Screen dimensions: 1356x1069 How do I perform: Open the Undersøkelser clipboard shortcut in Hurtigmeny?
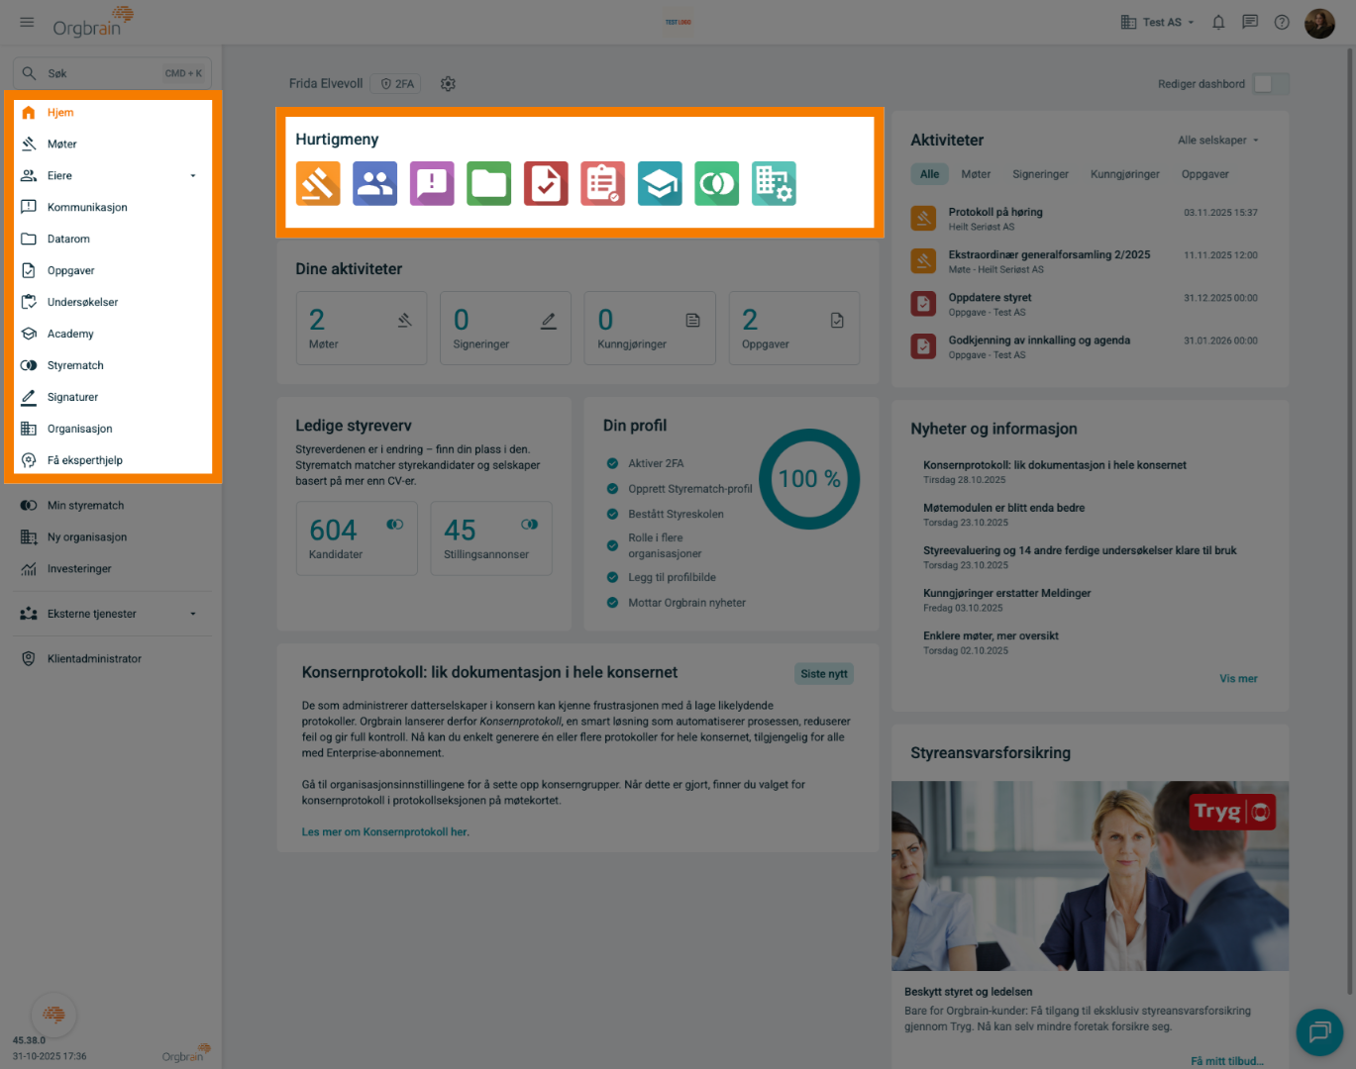point(603,183)
